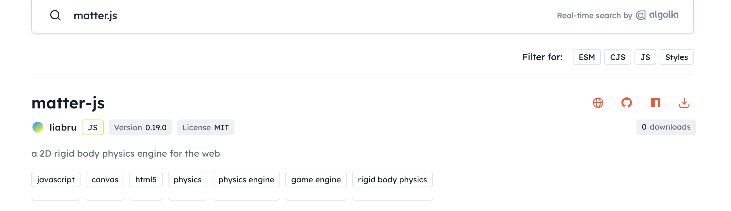Click the rigid body physics tag
The width and height of the screenshot is (731, 211).
point(392,179)
